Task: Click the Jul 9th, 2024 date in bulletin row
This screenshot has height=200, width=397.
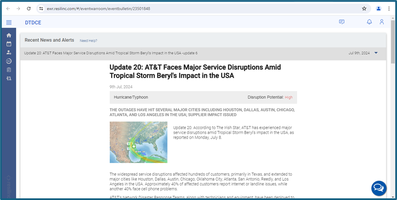Action: (x=359, y=53)
